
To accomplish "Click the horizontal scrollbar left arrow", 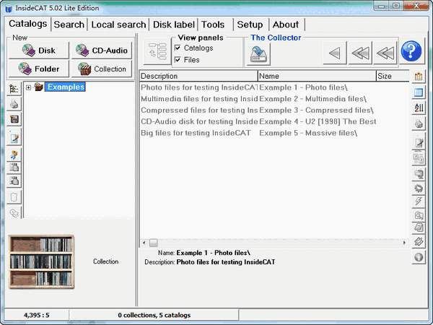I will tap(144, 243).
